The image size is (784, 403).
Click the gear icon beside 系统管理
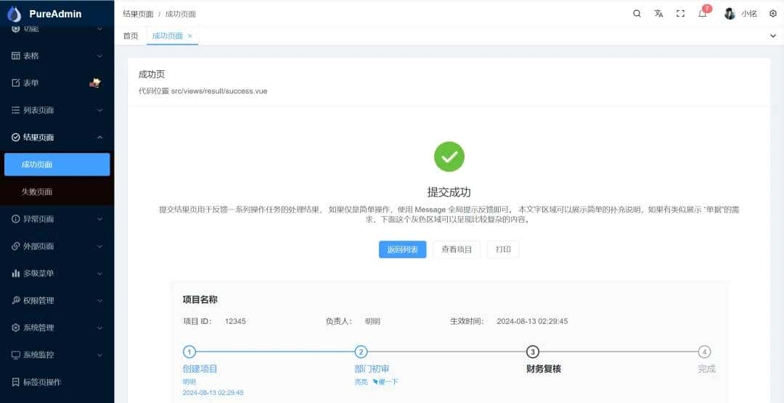pyautogui.click(x=15, y=328)
